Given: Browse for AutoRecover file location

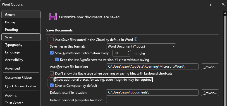Looking at the screenshot, I should pos(210,67).
